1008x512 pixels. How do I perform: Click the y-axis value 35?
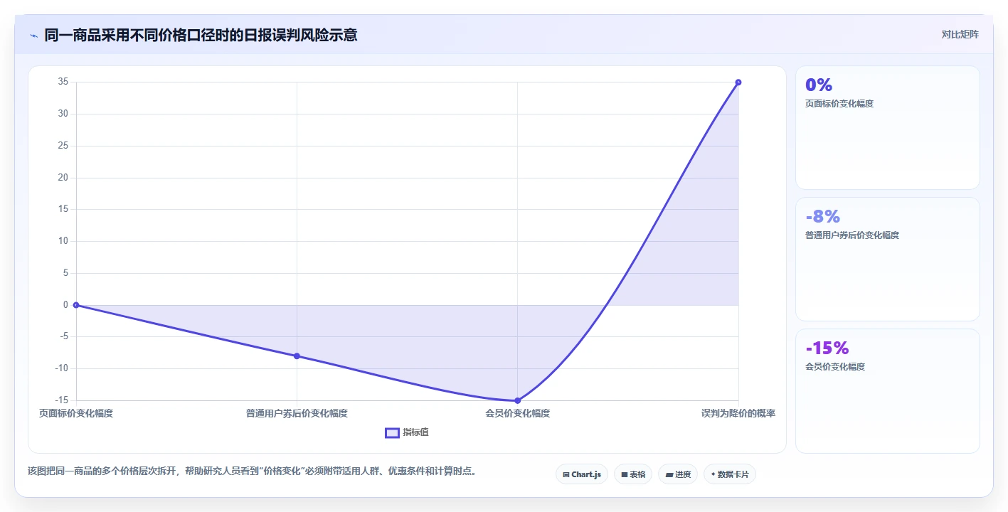[x=63, y=82]
